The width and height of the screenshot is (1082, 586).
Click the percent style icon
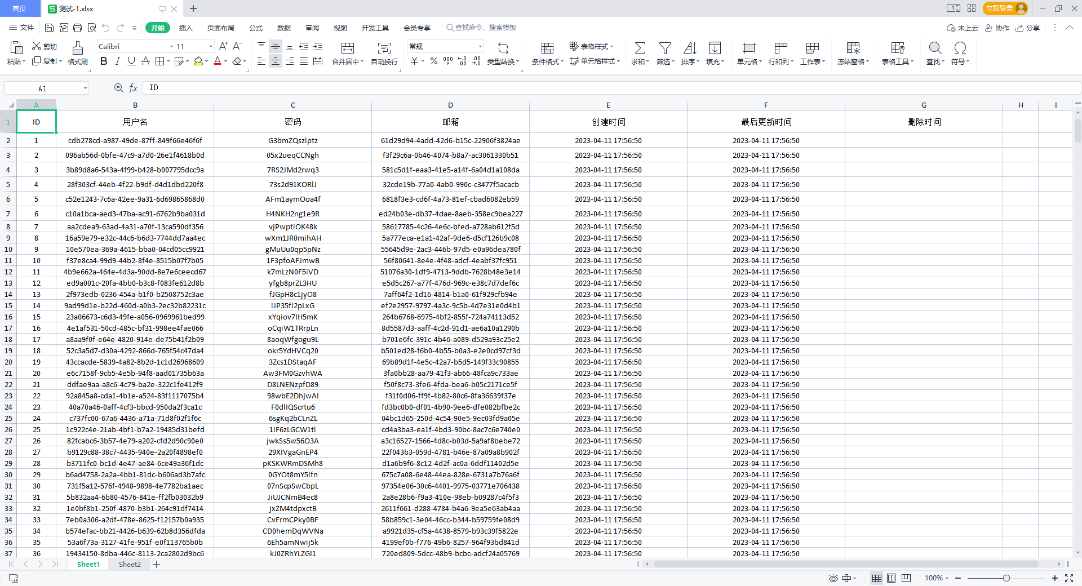[433, 61]
